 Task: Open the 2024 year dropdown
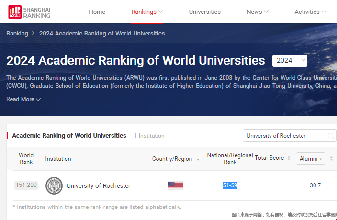coord(290,60)
